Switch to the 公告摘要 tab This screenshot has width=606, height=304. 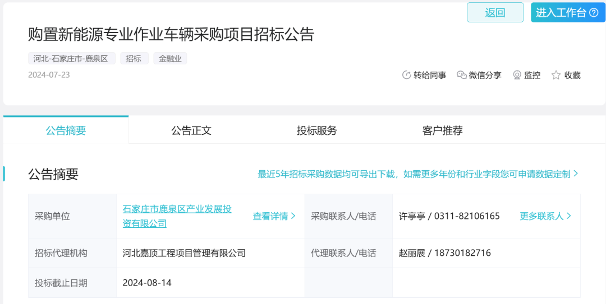click(66, 130)
